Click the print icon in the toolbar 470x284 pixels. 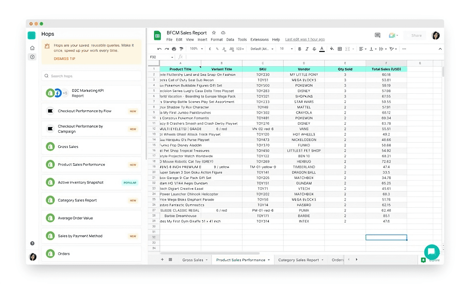[174, 49]
